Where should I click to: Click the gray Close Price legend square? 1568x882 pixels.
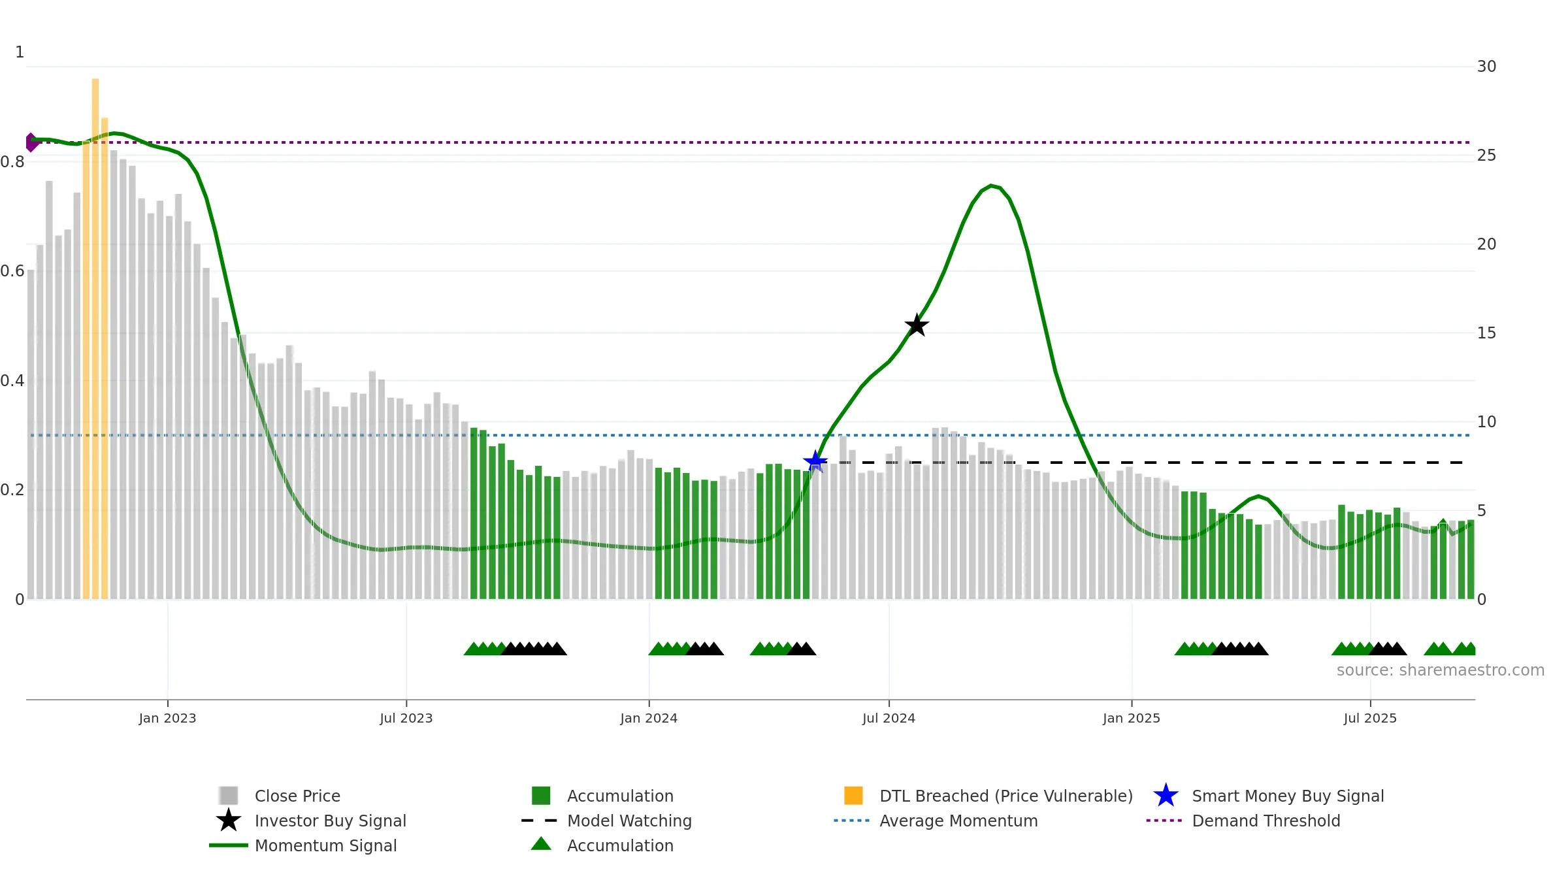coord(229,796)
